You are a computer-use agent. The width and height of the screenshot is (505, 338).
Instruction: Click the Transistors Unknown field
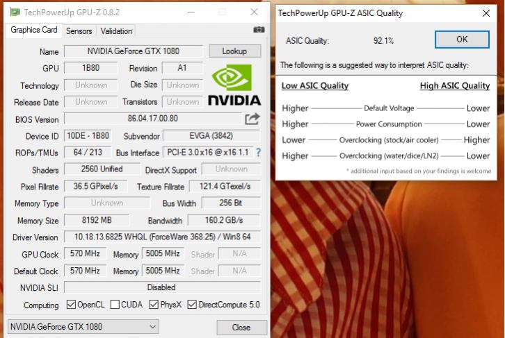tap(183, 102)
